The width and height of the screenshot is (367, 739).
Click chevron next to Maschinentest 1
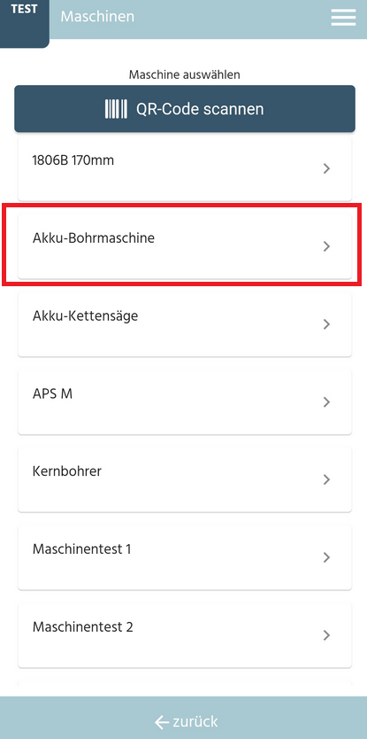pyautogui.click(x=327, y=557)
